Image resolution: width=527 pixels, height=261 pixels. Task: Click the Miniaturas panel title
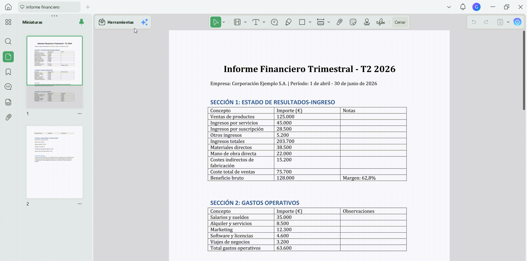pos(32,22)
